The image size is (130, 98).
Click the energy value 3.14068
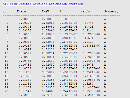[x=48, y=91]
